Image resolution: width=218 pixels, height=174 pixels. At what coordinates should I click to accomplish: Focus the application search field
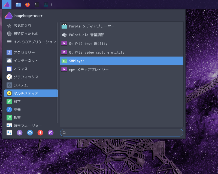tap(122, 133)
